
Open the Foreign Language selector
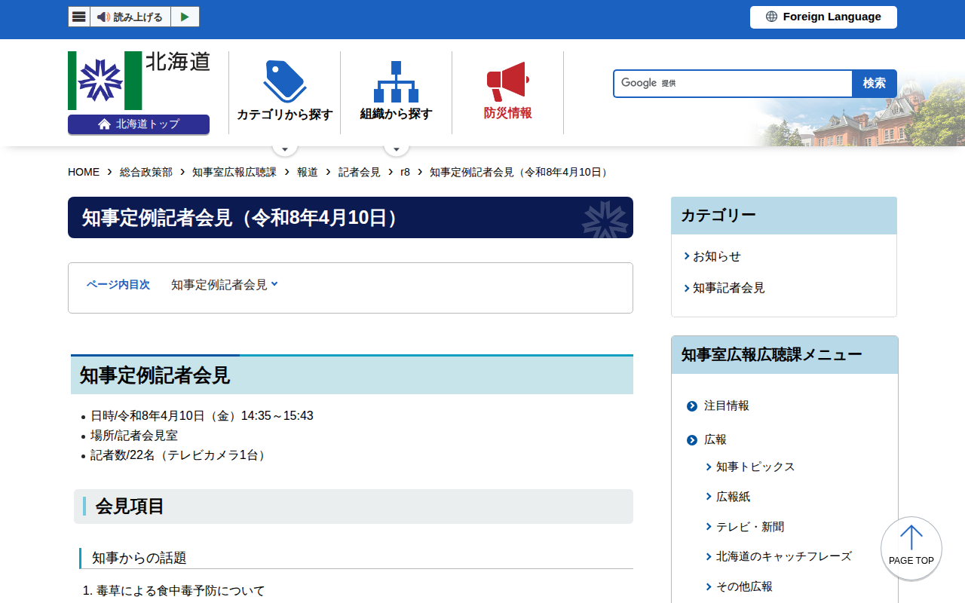tap(823, 17)
